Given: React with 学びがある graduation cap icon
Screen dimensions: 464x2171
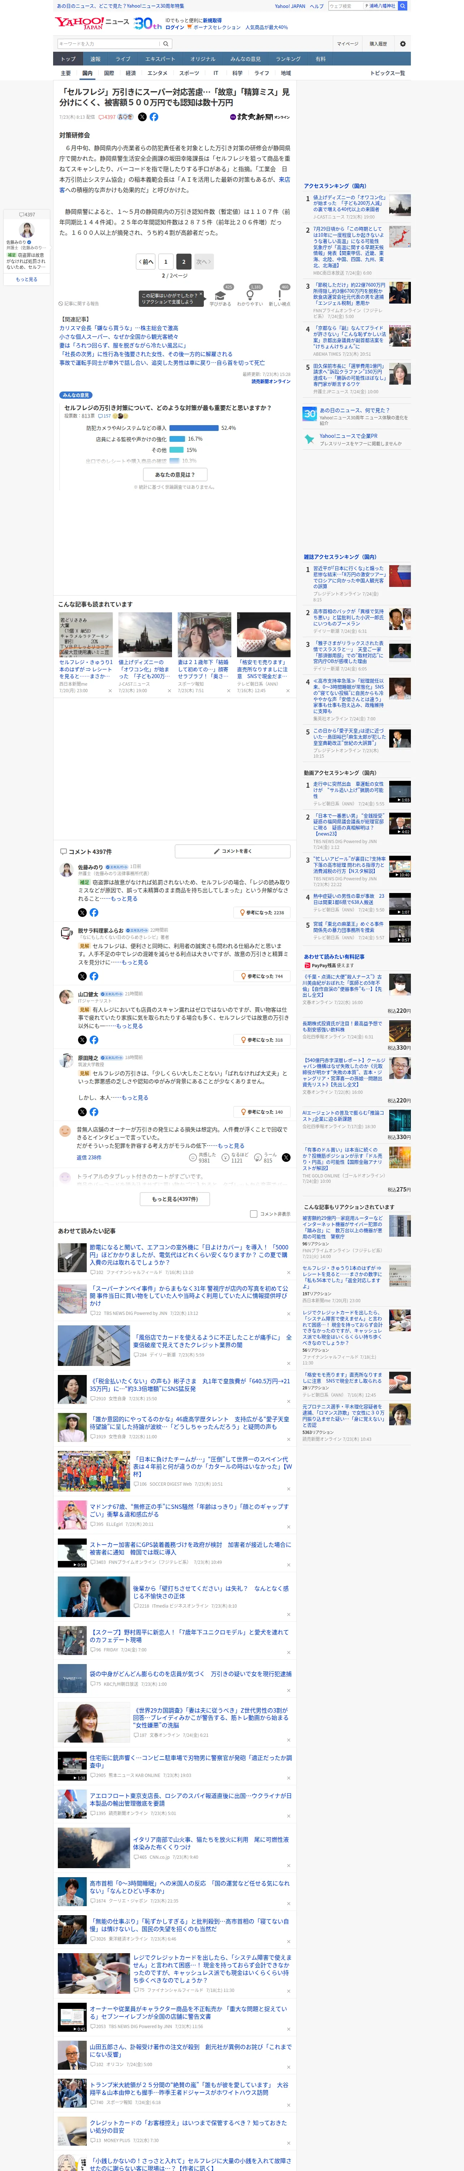Looking at the screenshot, I should pyautogui.click(x=221, y=295).
